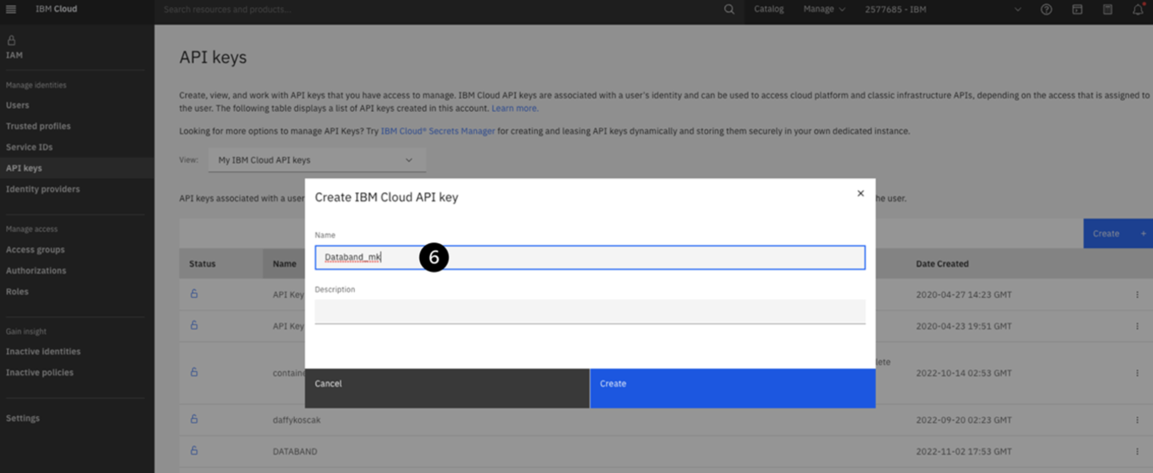Click the Description input field
This screenshot has width=1153, height=473.
[589, 311]
